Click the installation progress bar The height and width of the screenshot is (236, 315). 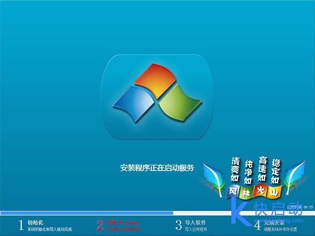pyautogui.click(x=157, y=213)
